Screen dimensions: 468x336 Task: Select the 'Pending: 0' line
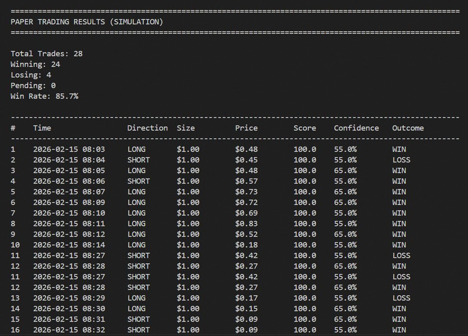[x=33, y=85]
